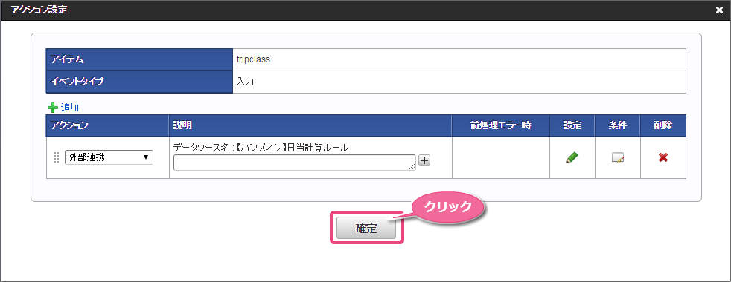Click the 入力 event type value
The image size is (731, 282).
(245, 82)
